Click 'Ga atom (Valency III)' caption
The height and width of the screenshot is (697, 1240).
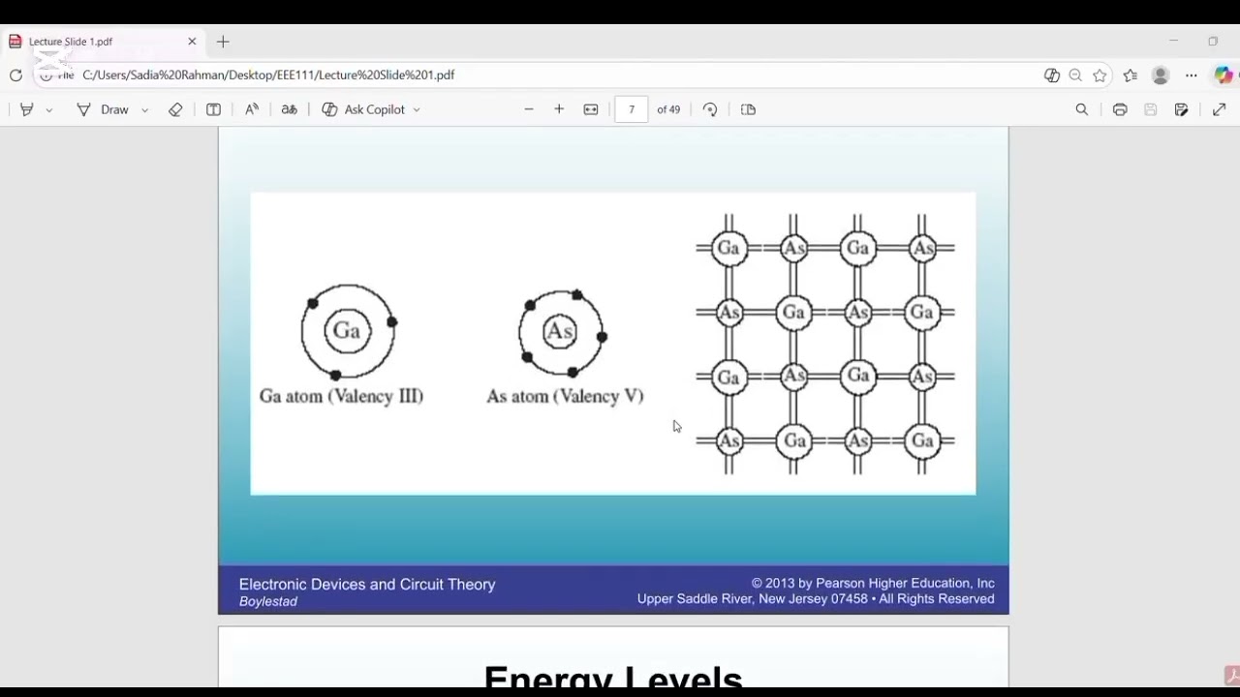click(x=341, y=396)
